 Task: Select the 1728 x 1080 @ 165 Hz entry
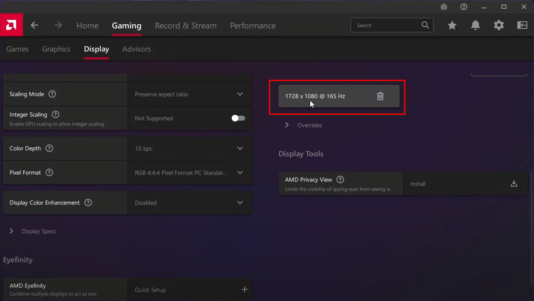point(339,96)
